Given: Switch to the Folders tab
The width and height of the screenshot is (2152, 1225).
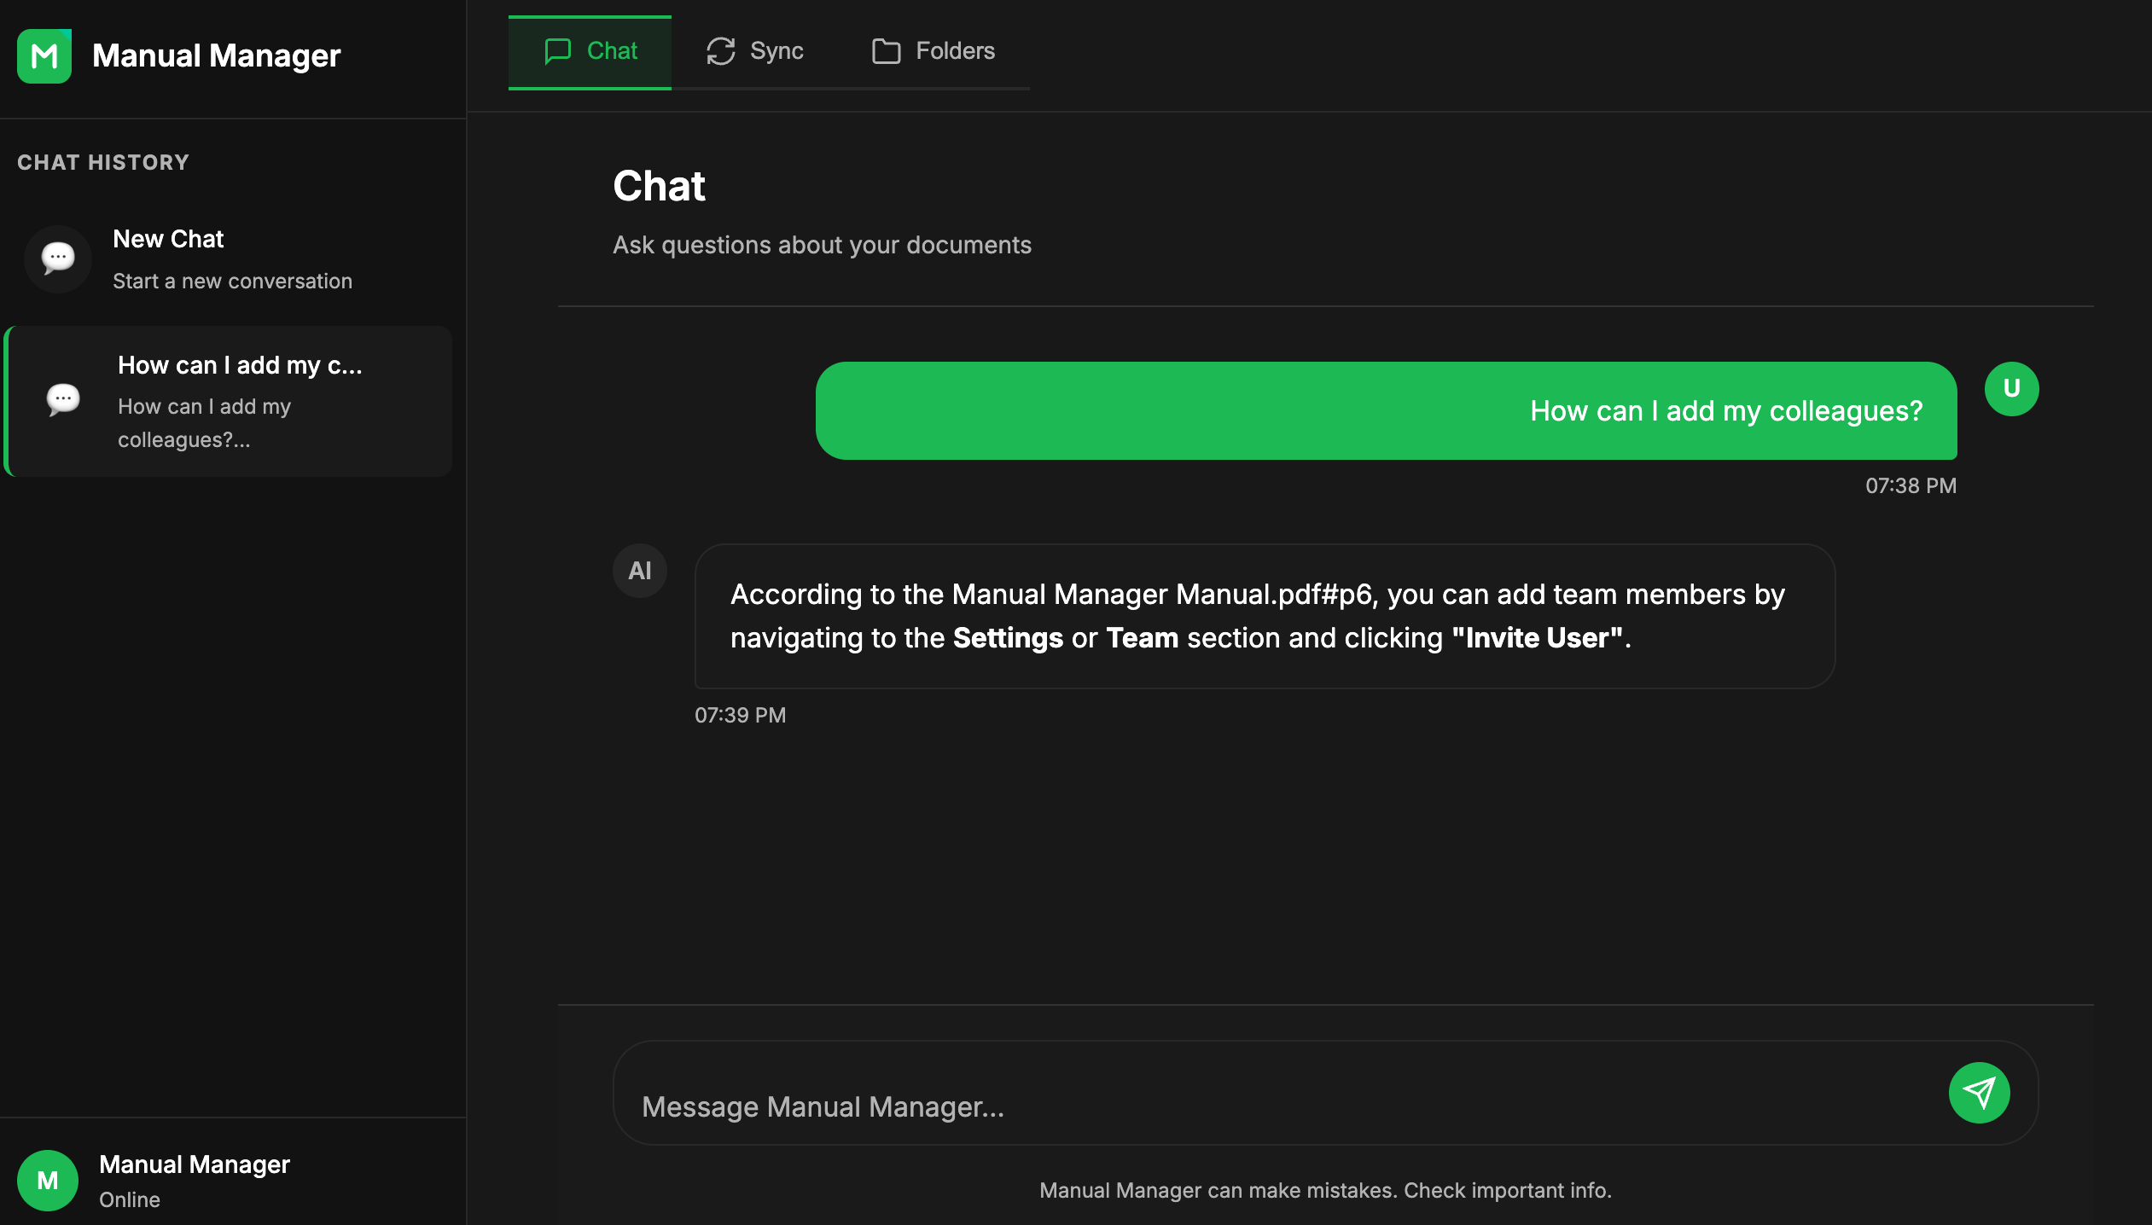Looking at the screenshot, I should [934, 51].
